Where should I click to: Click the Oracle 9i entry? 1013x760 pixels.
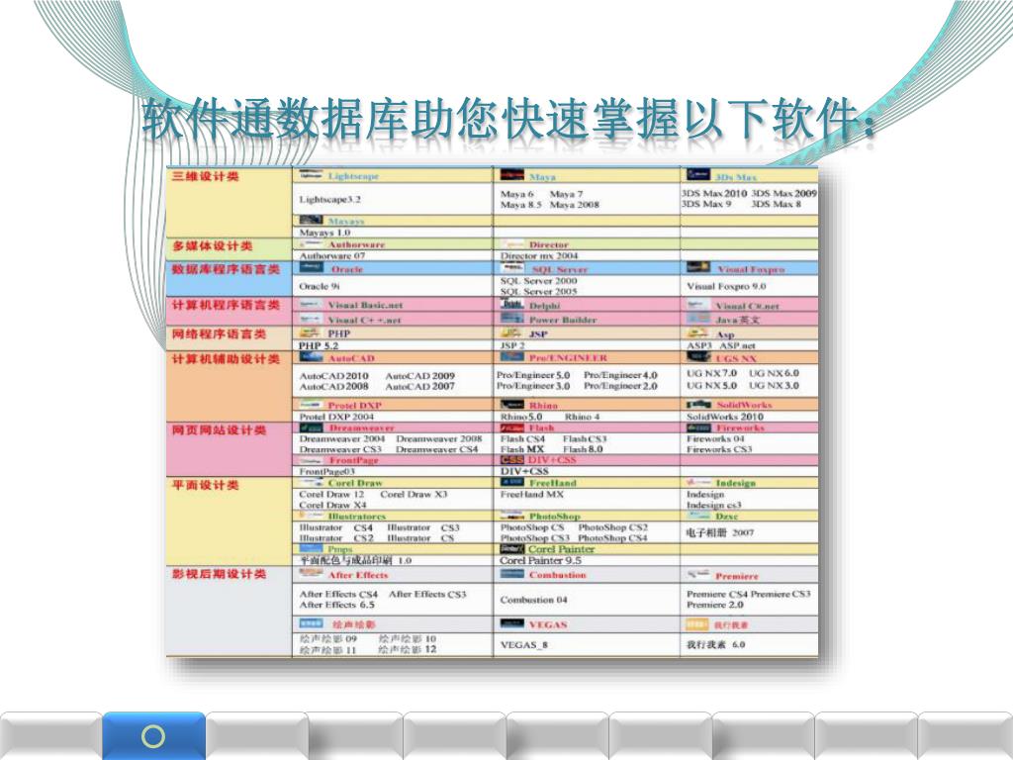tap(320, 286)
